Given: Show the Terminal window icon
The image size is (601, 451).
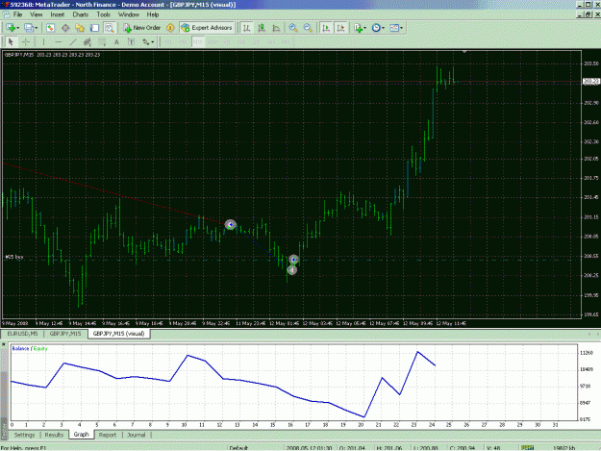Looking at the screenshot, I should [94, 28].
